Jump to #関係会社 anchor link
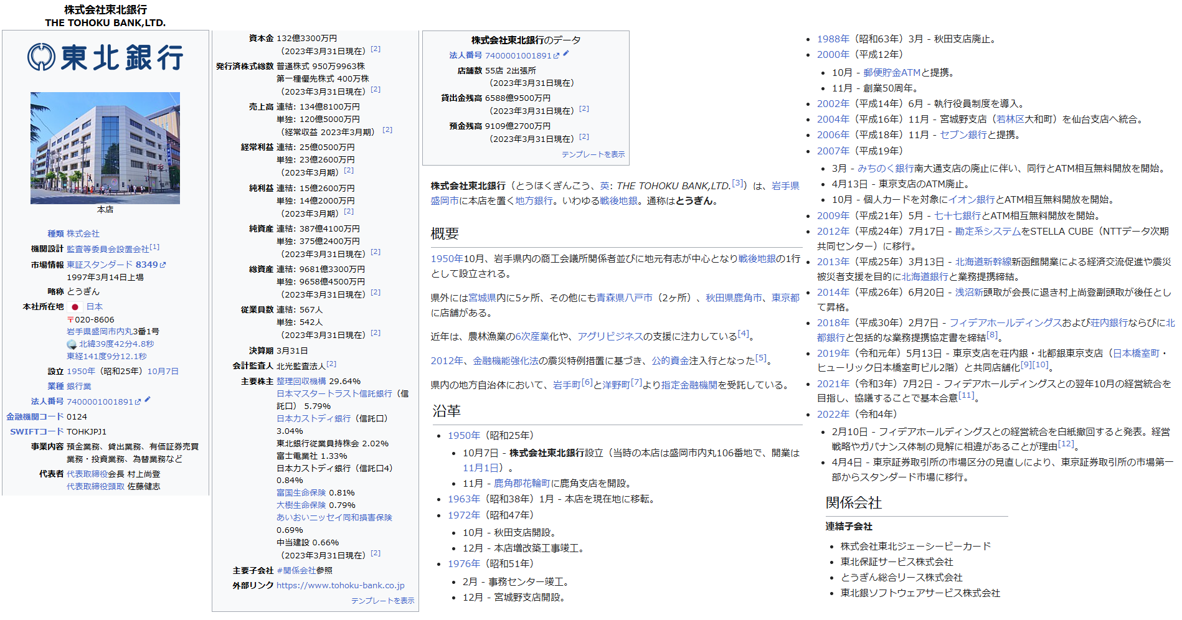Screen dimensions: 1182x620 click(296, 571)
